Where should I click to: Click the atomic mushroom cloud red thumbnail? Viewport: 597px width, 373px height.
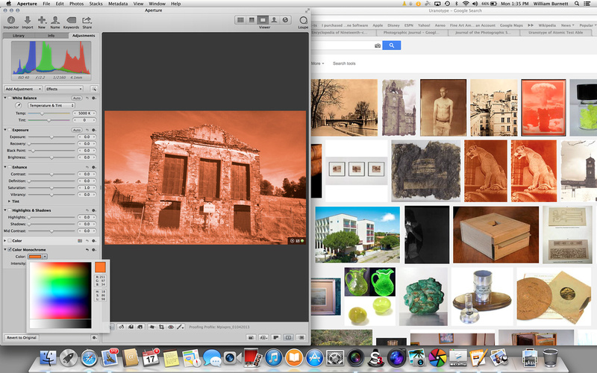(543, 107)
